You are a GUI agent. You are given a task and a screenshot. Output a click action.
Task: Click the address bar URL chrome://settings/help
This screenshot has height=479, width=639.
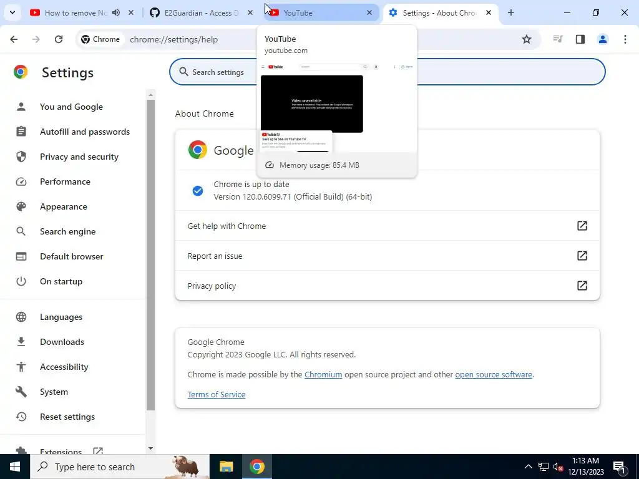[173, 39]
